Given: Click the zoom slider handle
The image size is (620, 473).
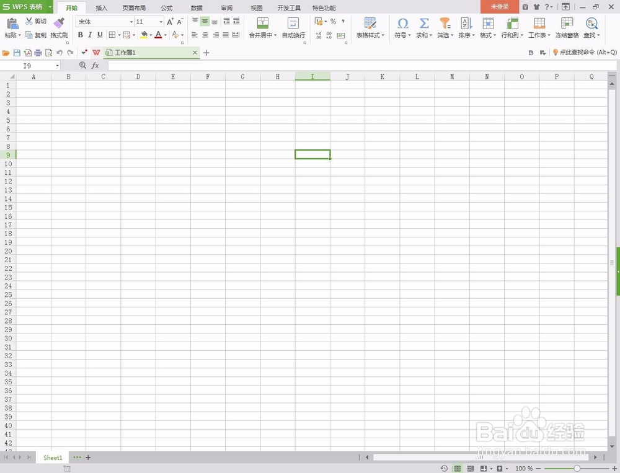Looking at the screenshot, I should tap(577, 469).
